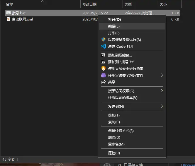Expand the 发送到 submenu arrow

[x=162, y=106]
